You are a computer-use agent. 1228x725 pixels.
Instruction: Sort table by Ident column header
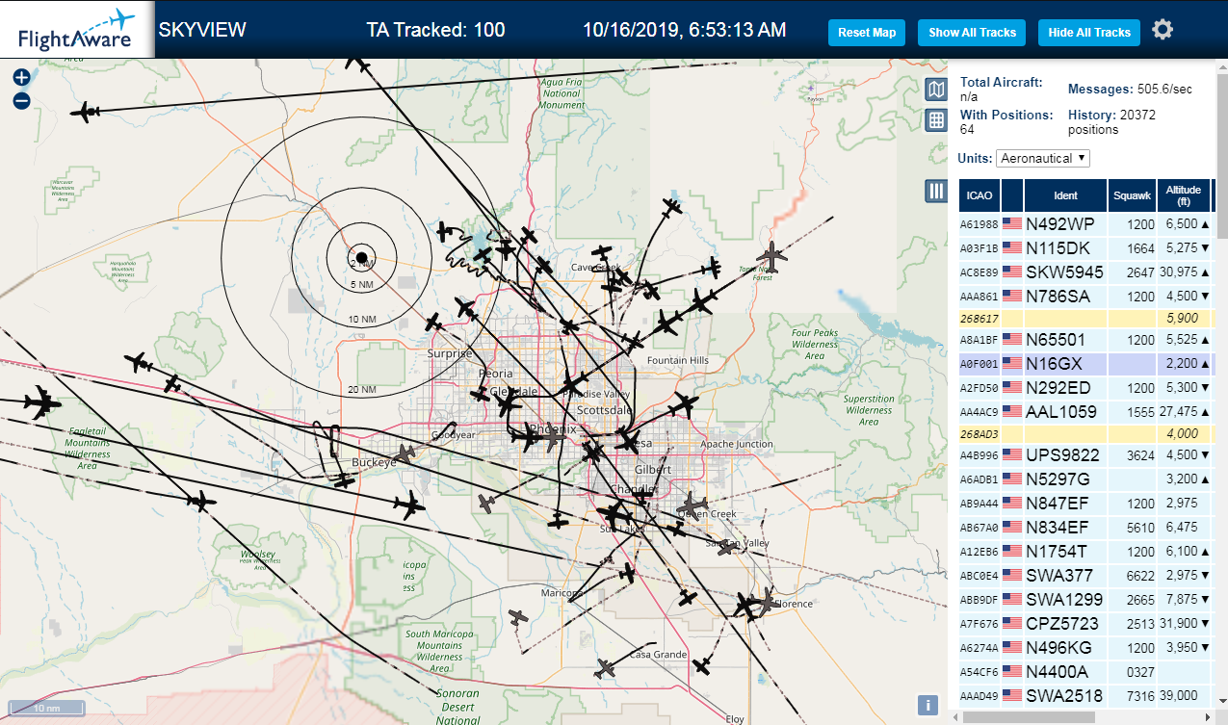point(1065,195)
